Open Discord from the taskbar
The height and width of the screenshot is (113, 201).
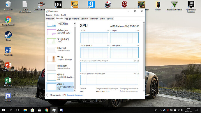61,110
